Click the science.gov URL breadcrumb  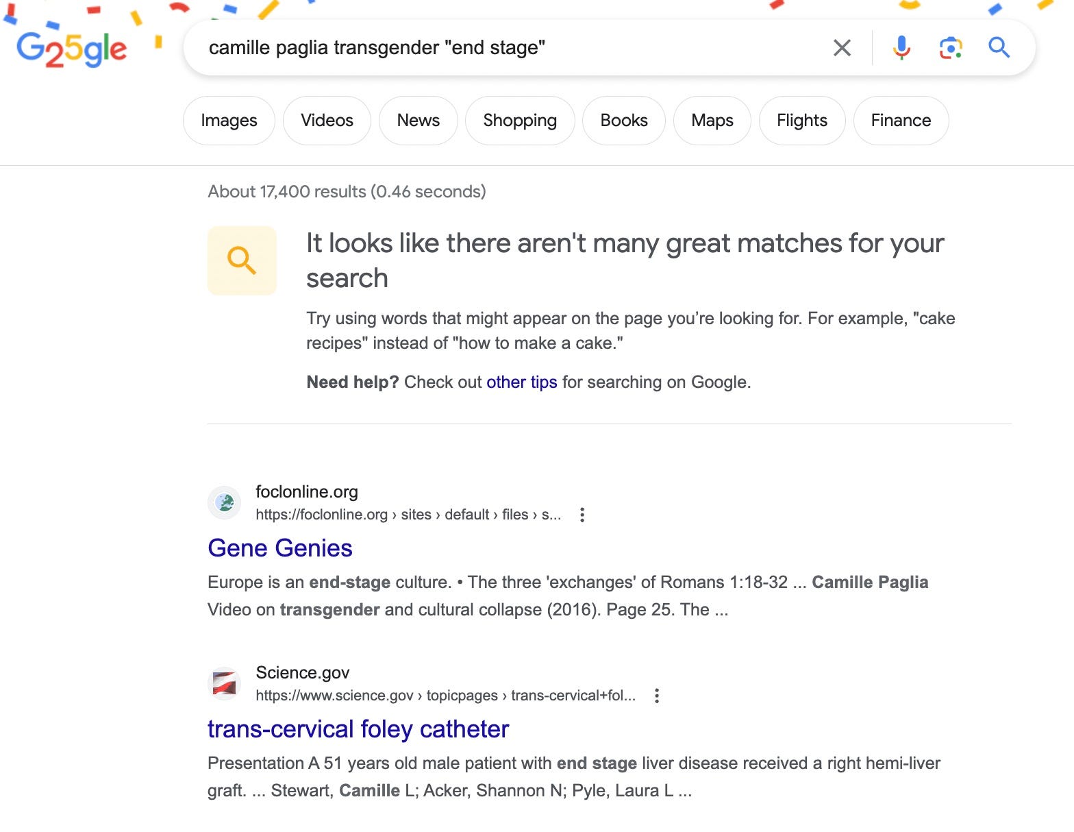pos(446,696)
